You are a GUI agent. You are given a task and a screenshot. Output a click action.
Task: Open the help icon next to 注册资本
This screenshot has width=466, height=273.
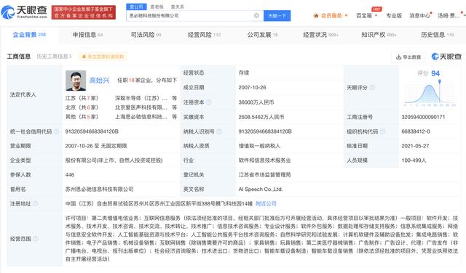tap(209, 102)
